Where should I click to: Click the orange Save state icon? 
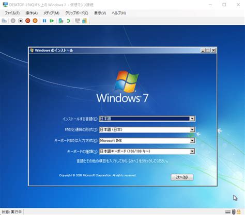click(35, 21)
